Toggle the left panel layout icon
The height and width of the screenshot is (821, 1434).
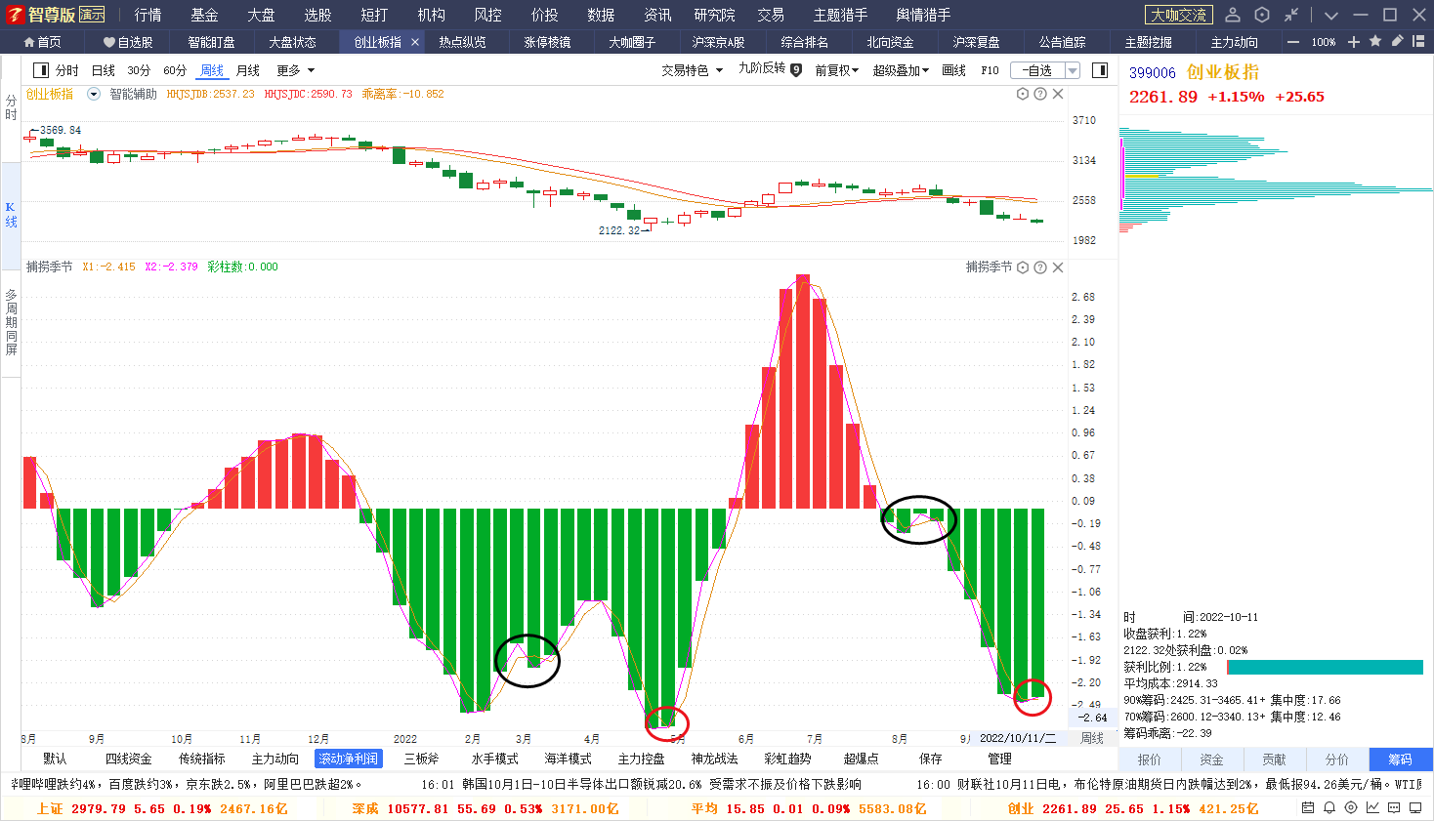41,70
